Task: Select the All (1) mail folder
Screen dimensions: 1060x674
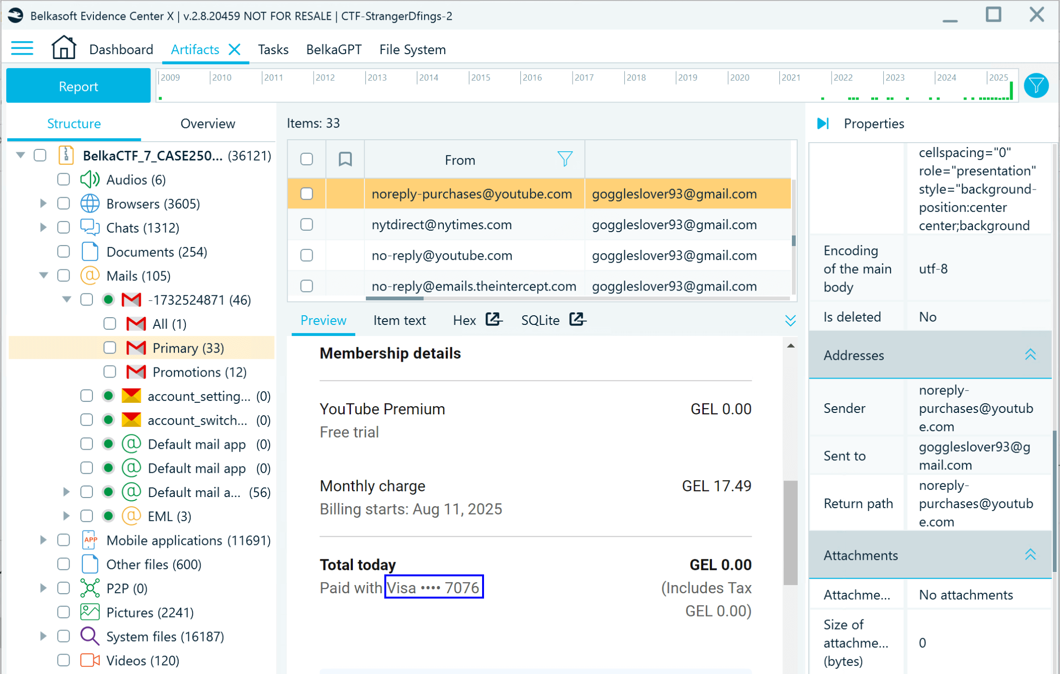Action: click(169, 323)
